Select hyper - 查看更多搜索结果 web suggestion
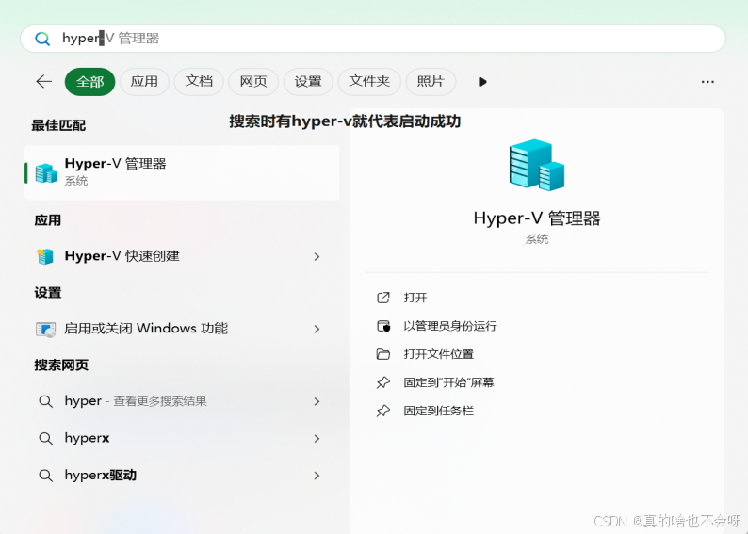Image resolution: width=748 pixels, height=534 pixels. point(182,401)
